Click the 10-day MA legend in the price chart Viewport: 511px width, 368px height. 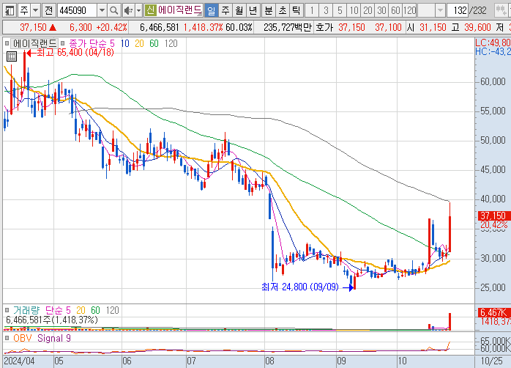pos(124,43)
